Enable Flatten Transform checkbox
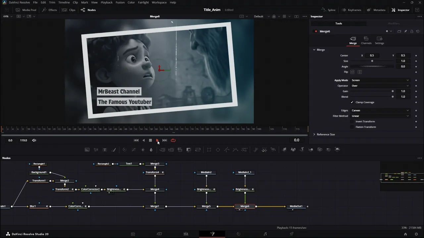Image resolution: width=424 pixels, height=238 pixels. [x=352, y=127]
